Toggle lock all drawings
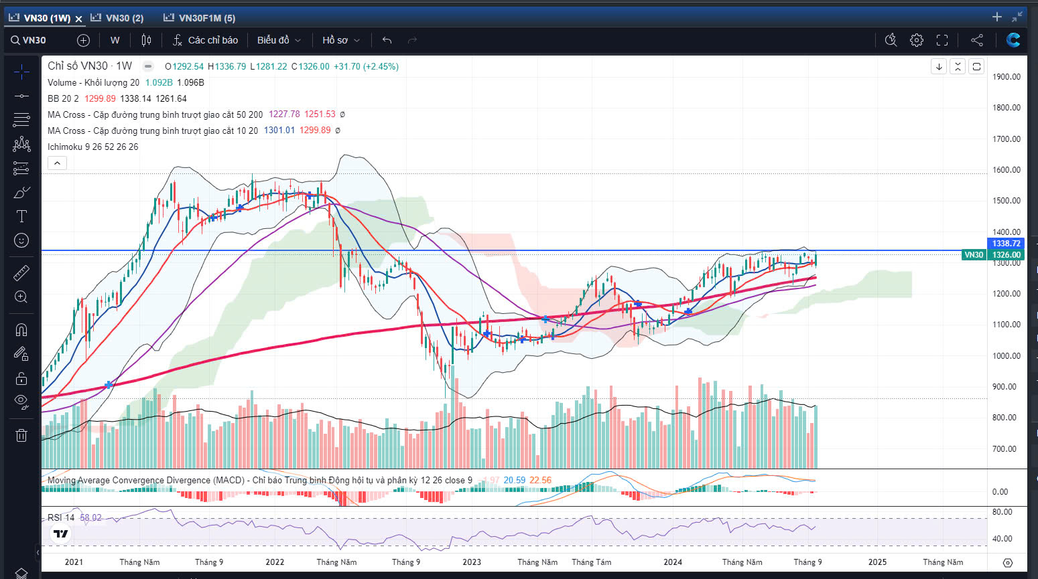The image size is (1038, 579). click(21, 378)
